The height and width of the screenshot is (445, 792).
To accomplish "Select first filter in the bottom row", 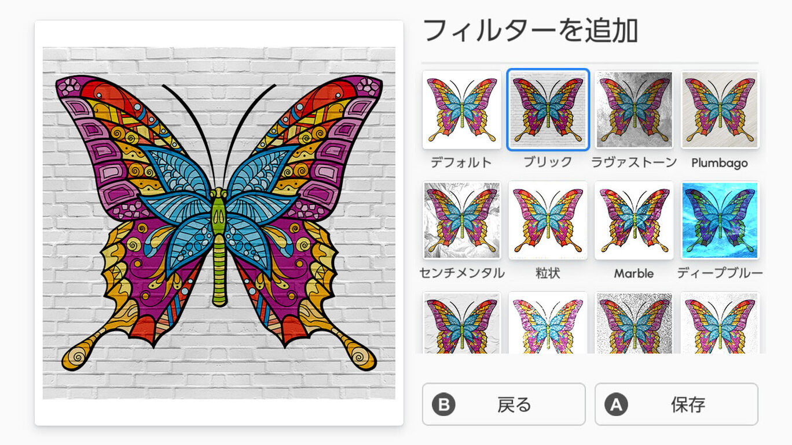I will pos(461,322).
